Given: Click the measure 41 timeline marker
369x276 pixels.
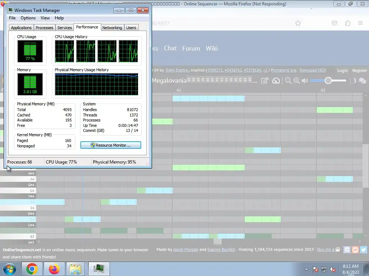Looking at the screenshot, I should (x=179, y=90).
